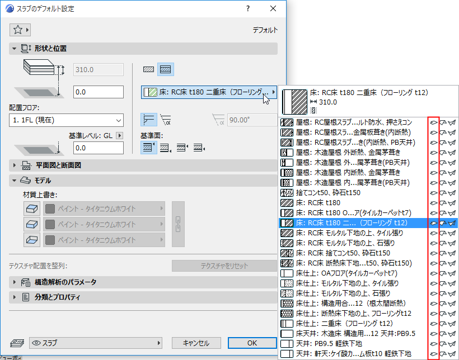Click the offset to home story field
459x360 pixels.
(99, 92)
